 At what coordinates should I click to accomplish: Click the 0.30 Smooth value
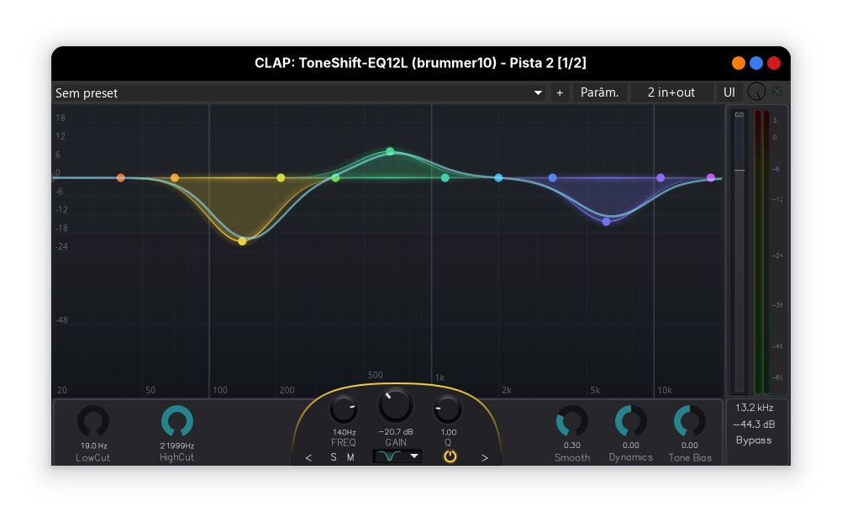click(x=572, y=446)
